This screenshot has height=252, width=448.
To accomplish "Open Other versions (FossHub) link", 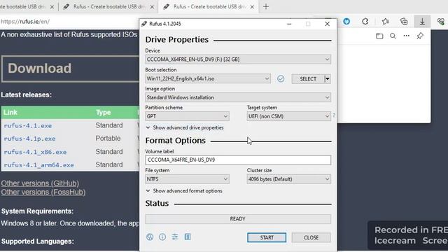I will coord(43,192).
